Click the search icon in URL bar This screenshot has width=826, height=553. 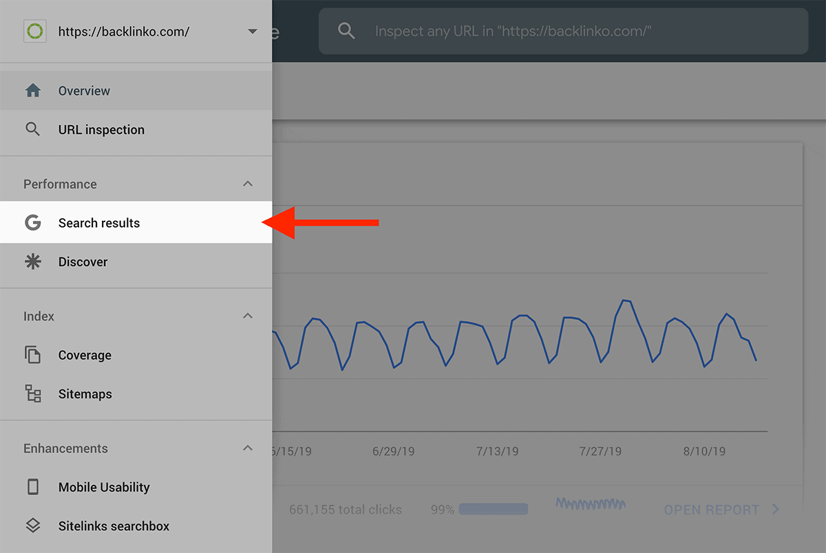346,31
